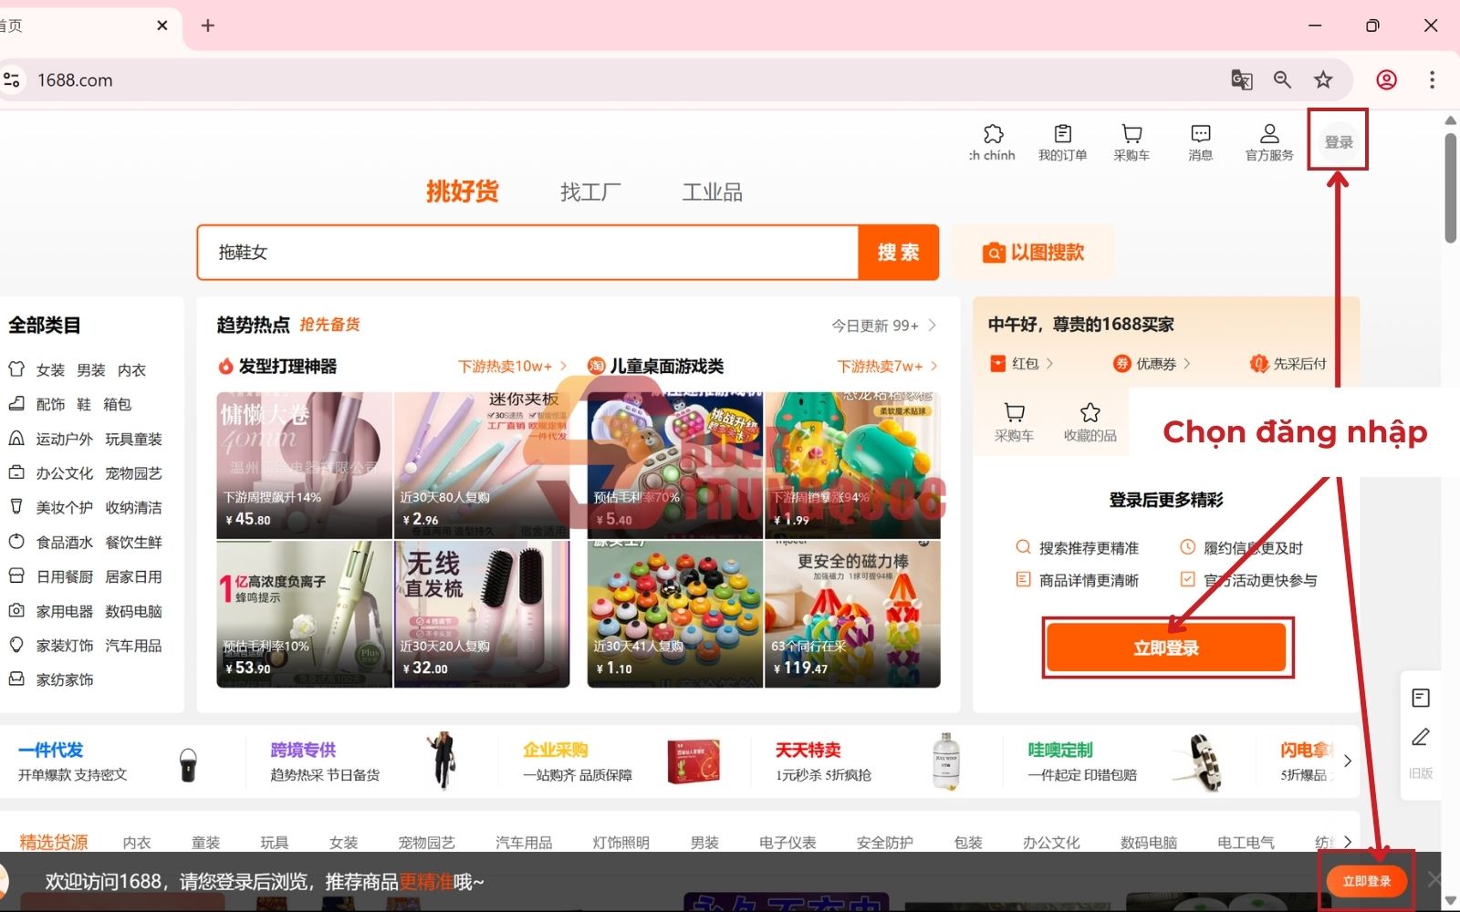Image resolution: width=1460 pixels, height=912 pixels.
Task: Expand 下游热卖7w+ arrow
Action: (933, 366)
